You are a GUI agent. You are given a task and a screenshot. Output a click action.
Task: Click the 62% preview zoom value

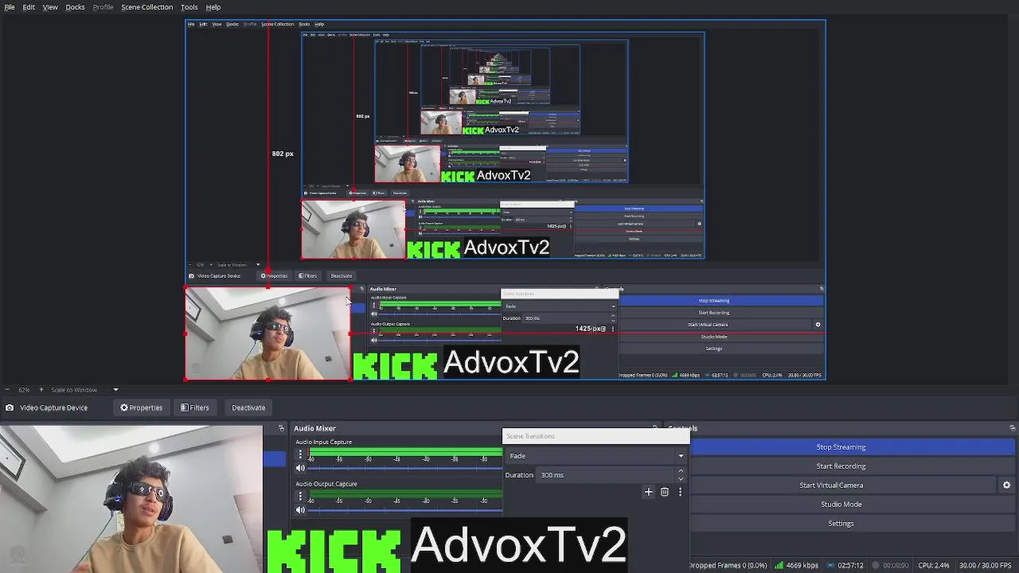tap(24, 390)
